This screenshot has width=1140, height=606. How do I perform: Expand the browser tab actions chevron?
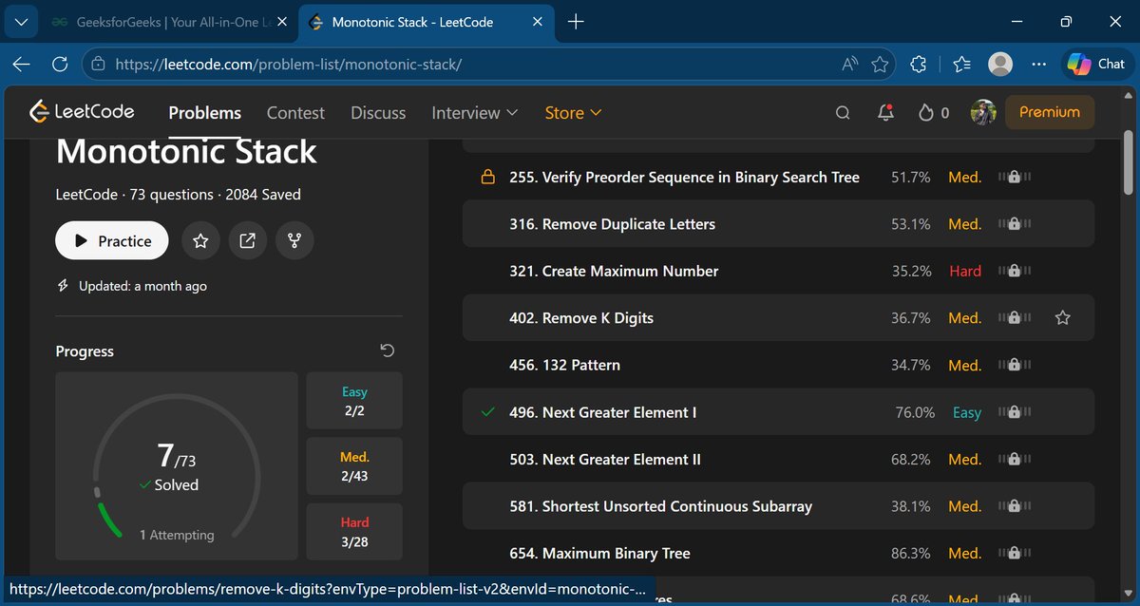[x=20, y=21]
